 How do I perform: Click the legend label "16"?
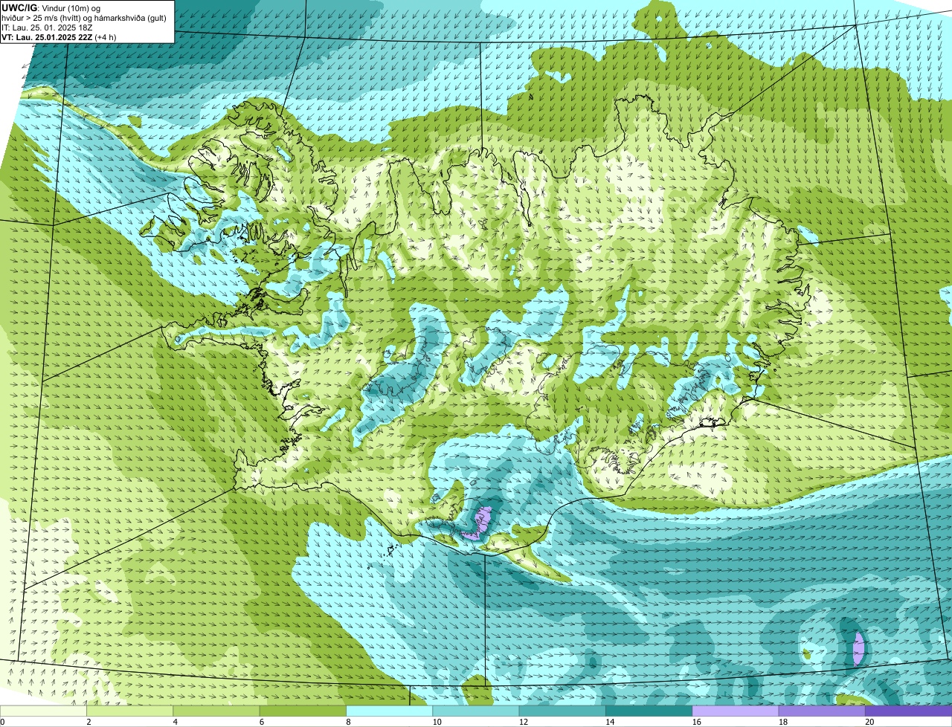point(697,722)
